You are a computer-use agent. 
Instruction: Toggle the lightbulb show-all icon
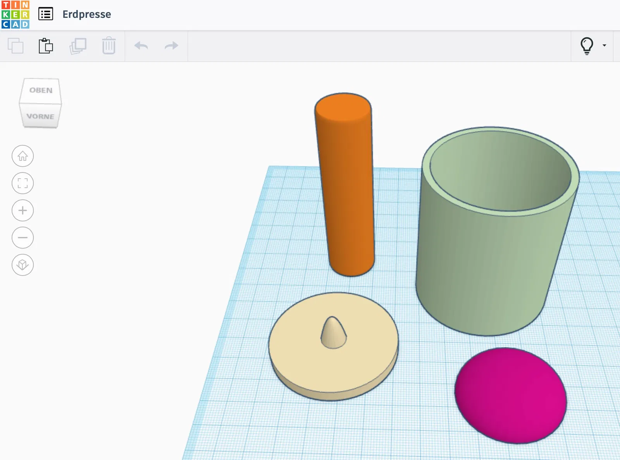coord(587,46)
